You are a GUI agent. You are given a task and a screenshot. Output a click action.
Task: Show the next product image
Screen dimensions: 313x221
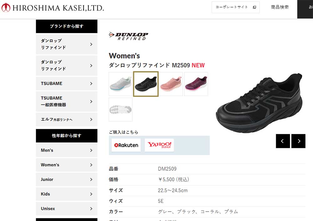(298, 141)
